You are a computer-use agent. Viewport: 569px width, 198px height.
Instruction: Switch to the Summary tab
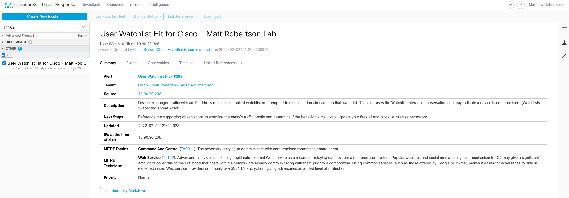[108, 63]
